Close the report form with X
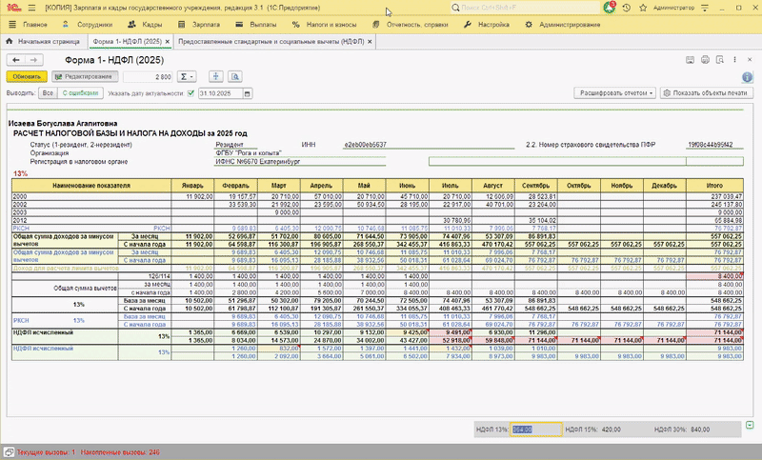This screenshot has width=762, height=460. [x=750, y=60]
